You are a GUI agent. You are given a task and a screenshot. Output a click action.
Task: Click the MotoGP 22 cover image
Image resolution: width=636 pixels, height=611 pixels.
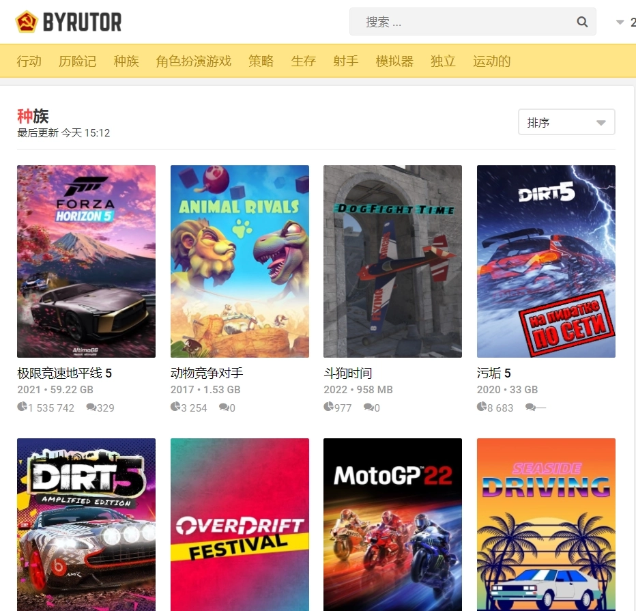[392, 524]
